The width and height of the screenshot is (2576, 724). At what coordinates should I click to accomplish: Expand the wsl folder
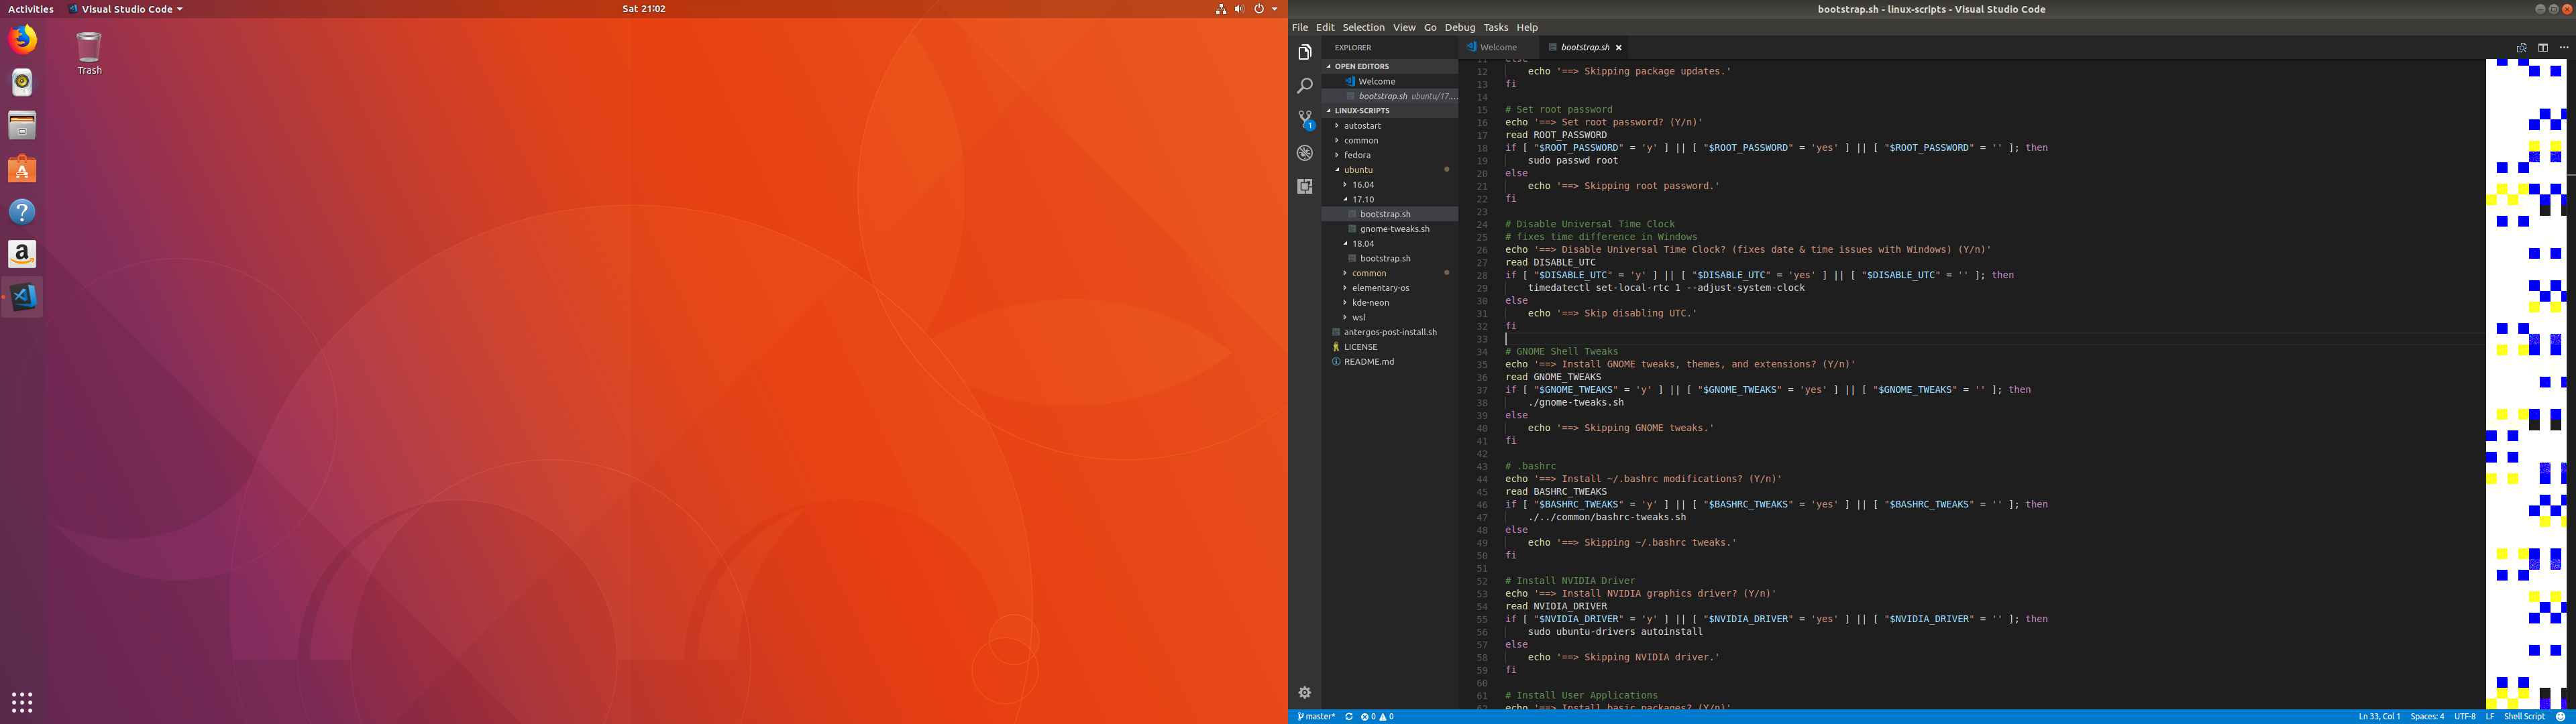tap(1390, 317)
